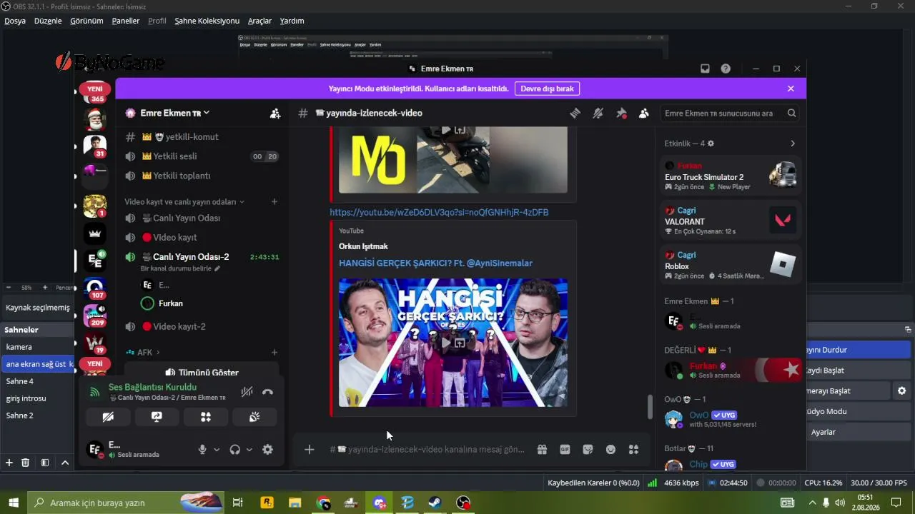The image size is (915, 514).
Task: Click Devre dışı bırak in streamer mode banner
Action: pos(547,89)
